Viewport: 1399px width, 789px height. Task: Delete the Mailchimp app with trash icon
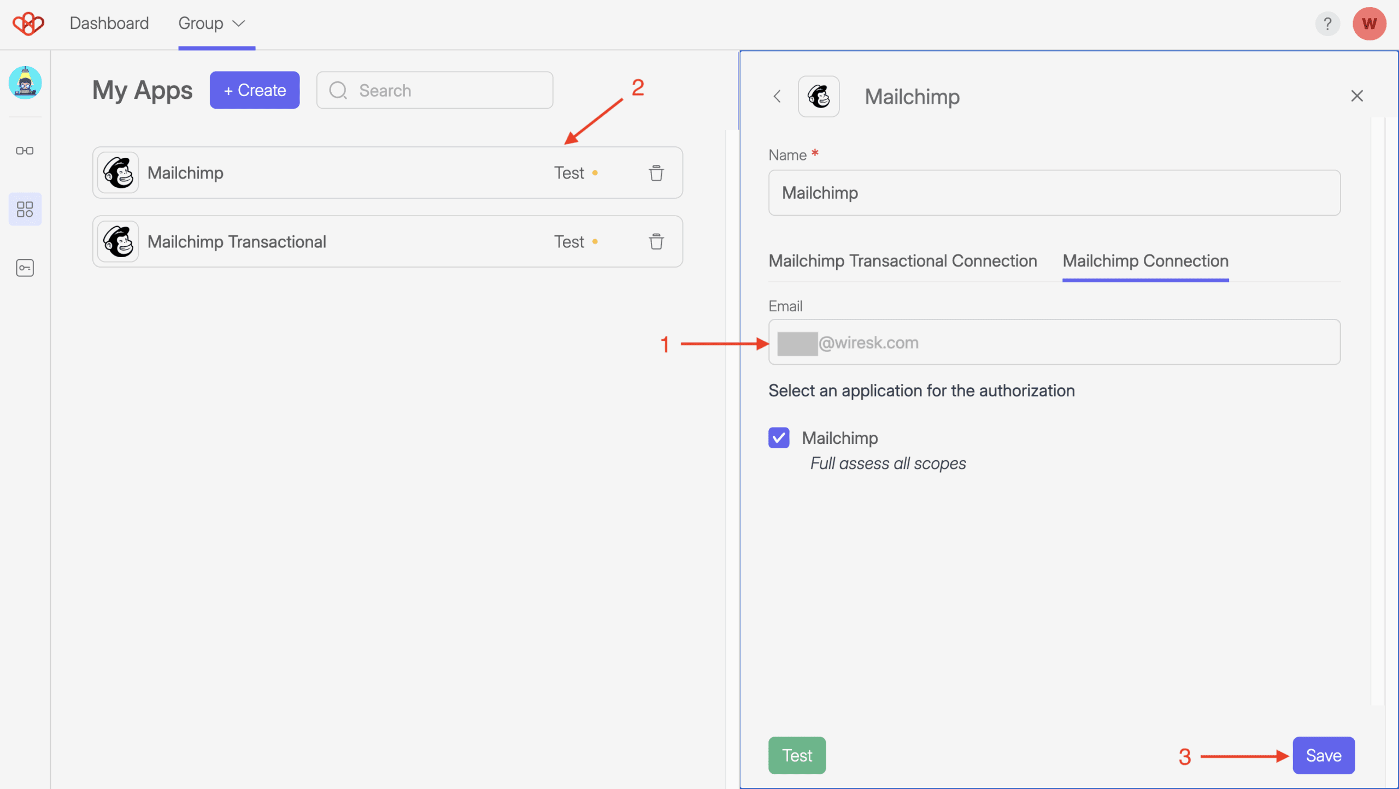click(x=656, y=173)
